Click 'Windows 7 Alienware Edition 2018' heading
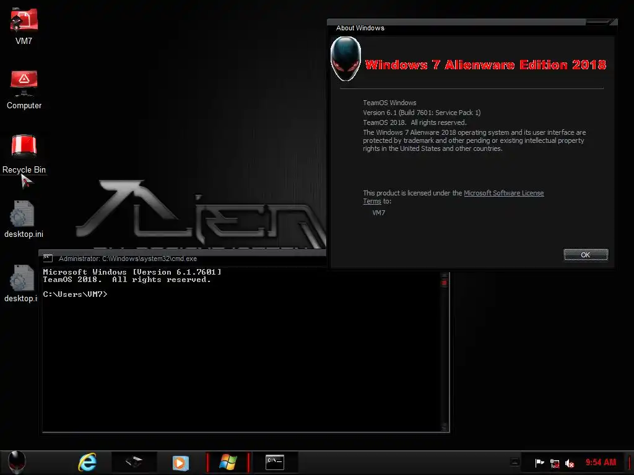 (x=485, y=64)
